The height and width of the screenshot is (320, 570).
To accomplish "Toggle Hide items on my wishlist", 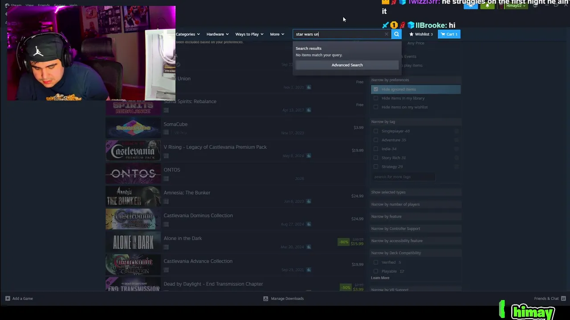I will (376, 107).
